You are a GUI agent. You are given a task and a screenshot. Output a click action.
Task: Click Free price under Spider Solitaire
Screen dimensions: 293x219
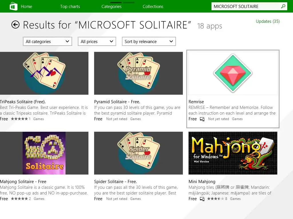[x=98, y=199]
